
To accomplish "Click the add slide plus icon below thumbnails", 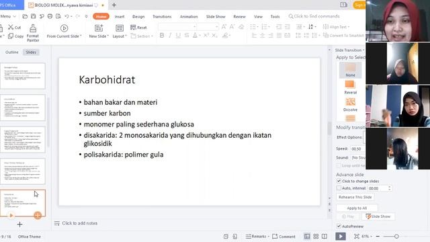I will point(19,225).
